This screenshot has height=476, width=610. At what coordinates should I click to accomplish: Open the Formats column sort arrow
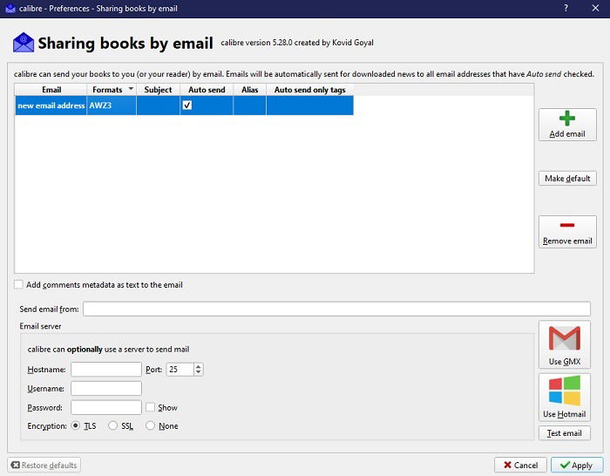[x=131, y=89]
